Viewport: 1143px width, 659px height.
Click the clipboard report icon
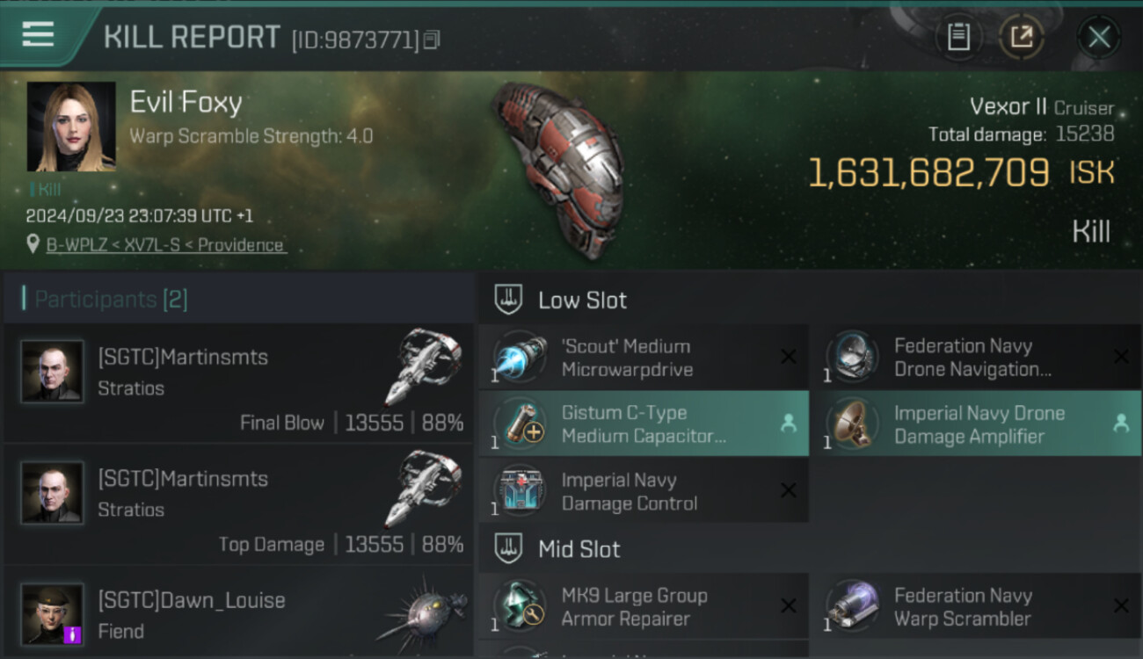[x=957, y=37]
